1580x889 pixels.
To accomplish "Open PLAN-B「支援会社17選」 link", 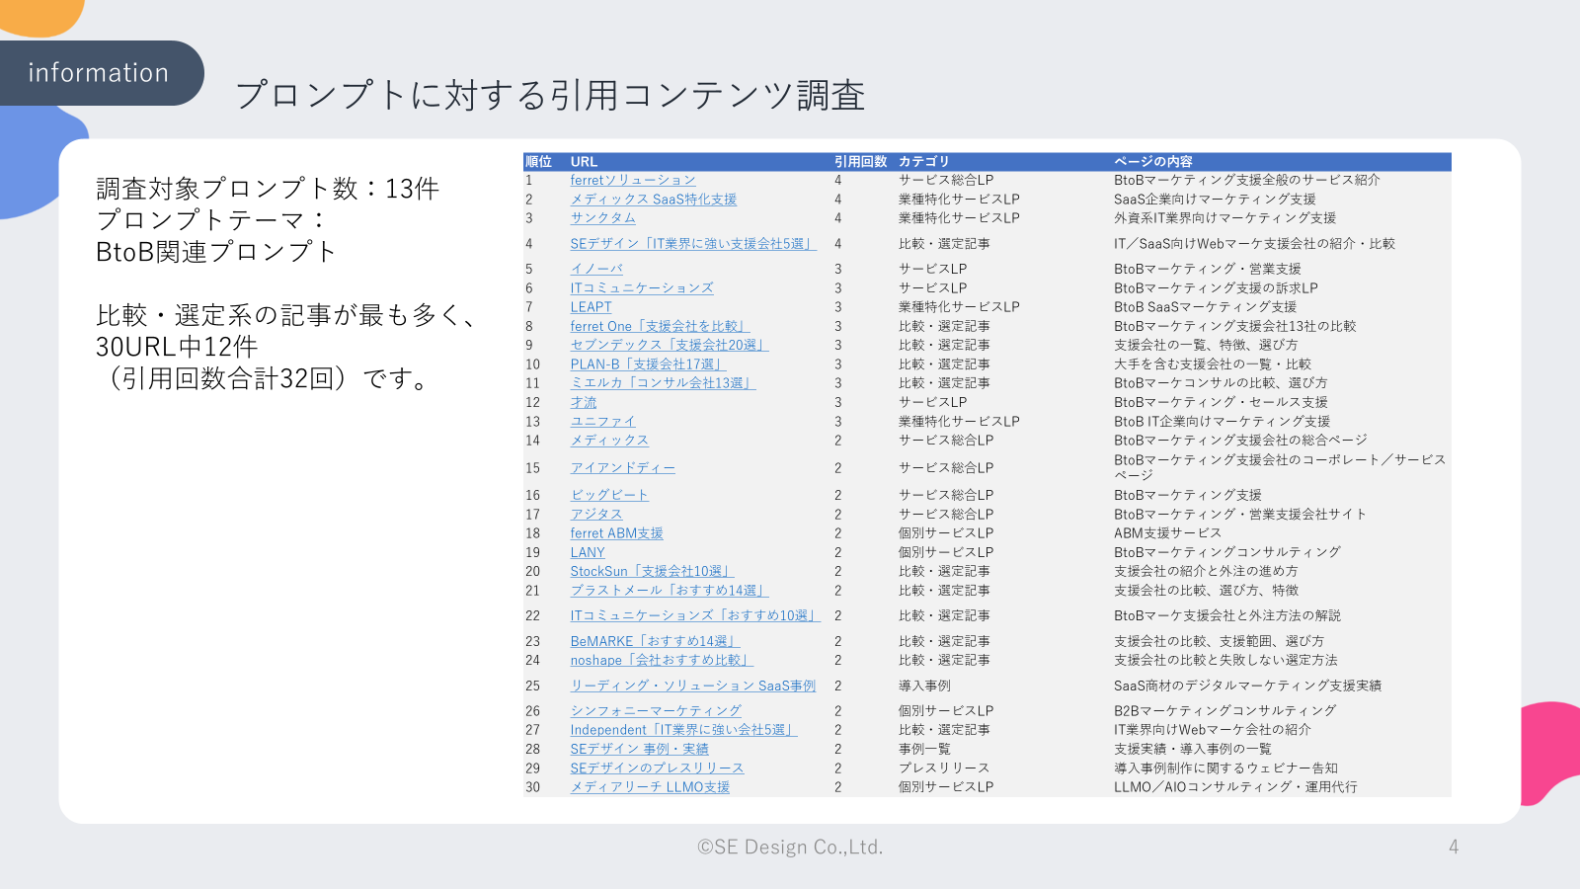I will 647,364.
